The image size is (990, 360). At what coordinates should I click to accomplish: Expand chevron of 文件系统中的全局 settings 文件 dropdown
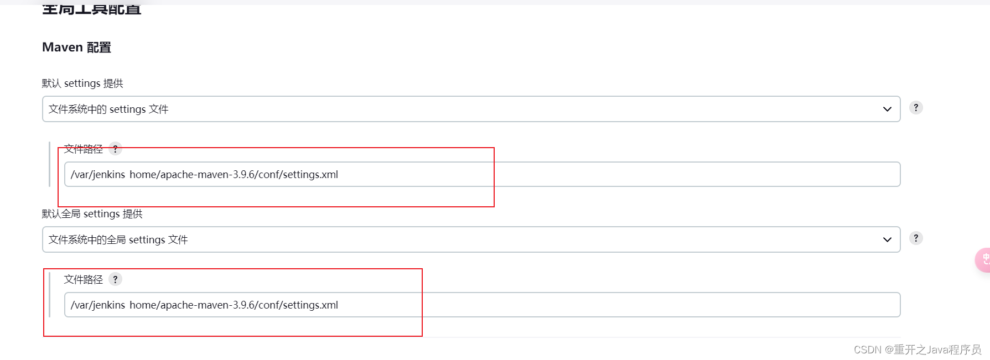887,239
